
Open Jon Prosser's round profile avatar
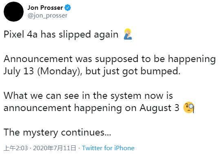pyautogui.click(x=13, y=12)
